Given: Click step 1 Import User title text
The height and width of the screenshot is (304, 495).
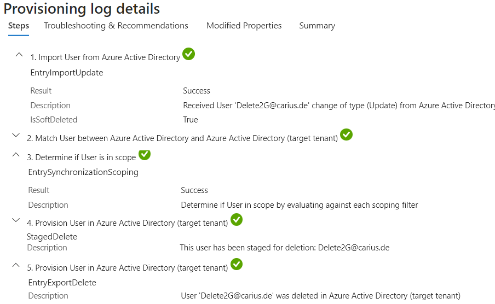Looking at the screenshot, I should click(x=105, y=57).
